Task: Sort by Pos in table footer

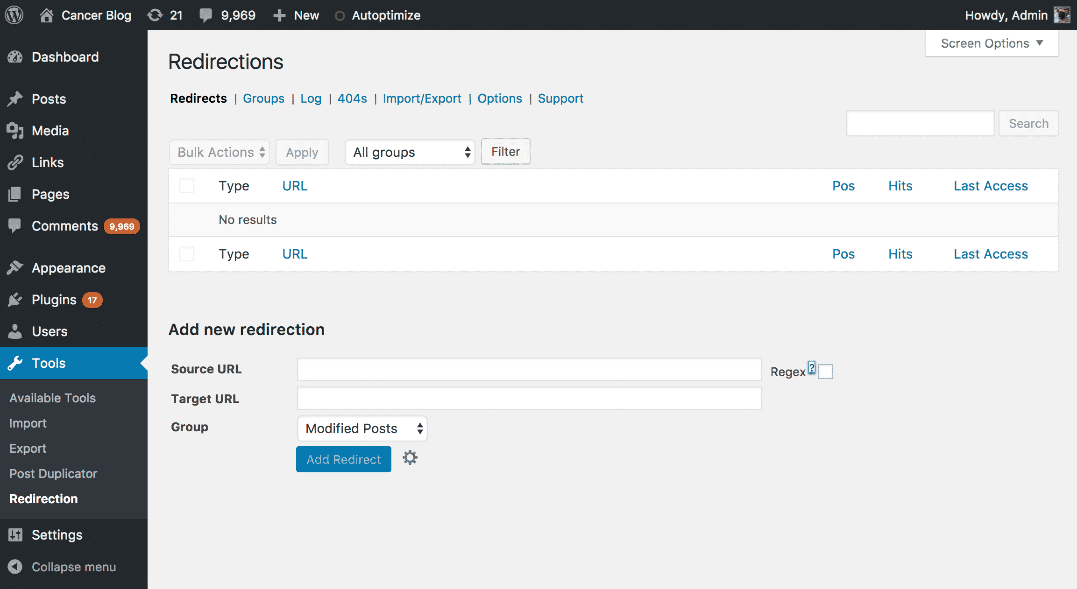Action: click(843, 254)
